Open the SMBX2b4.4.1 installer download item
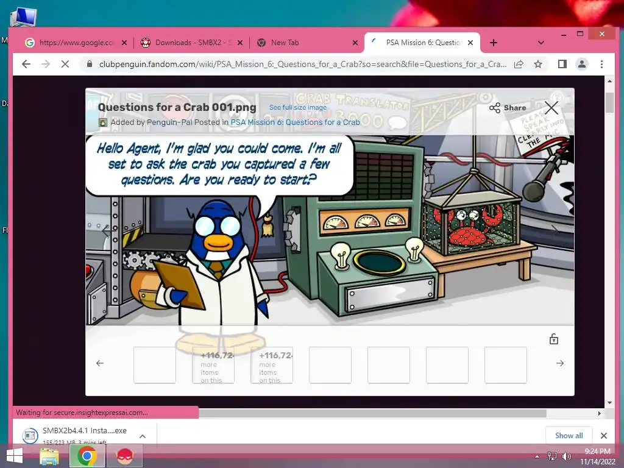 (x=76, y=436)
